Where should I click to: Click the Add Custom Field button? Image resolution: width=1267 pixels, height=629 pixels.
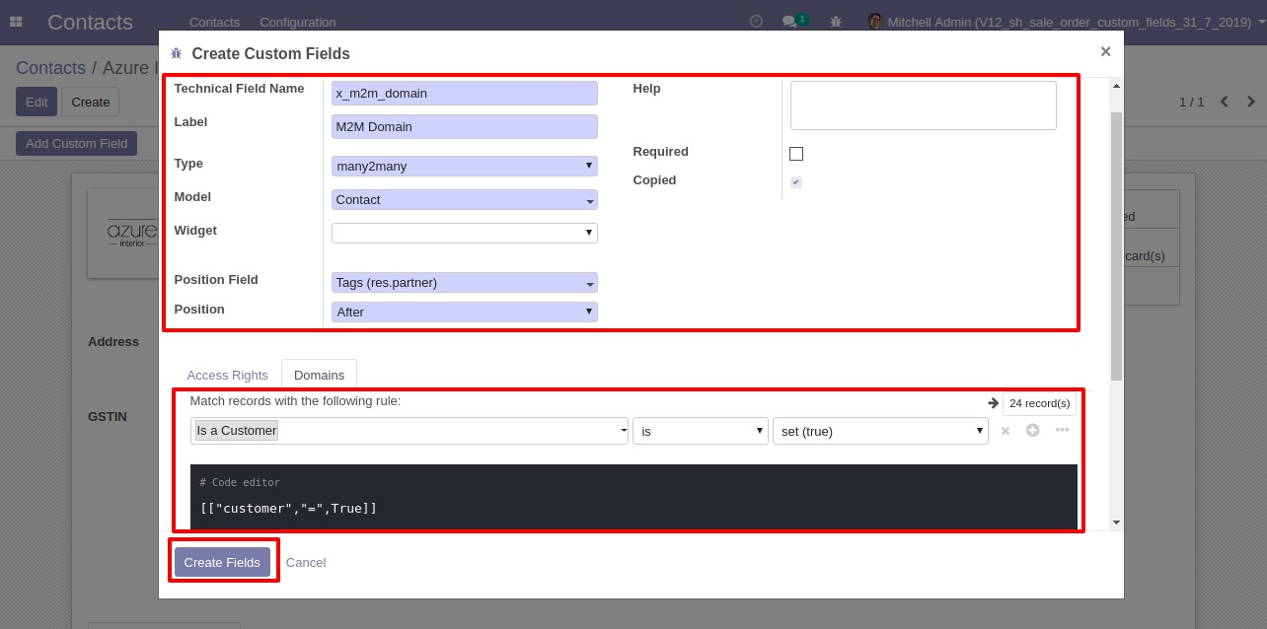[77, 143]
